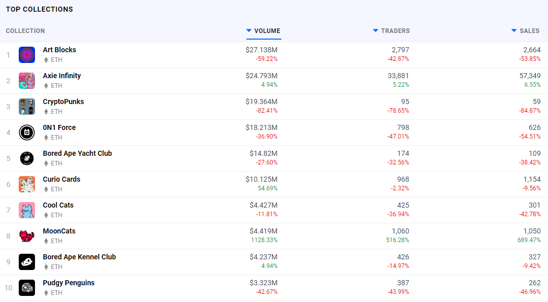Image resolution: width=548 pixels, height=302 pixels.
Task: Click the Ethereum icon under 0N1 Force
Action: point(46,138)
